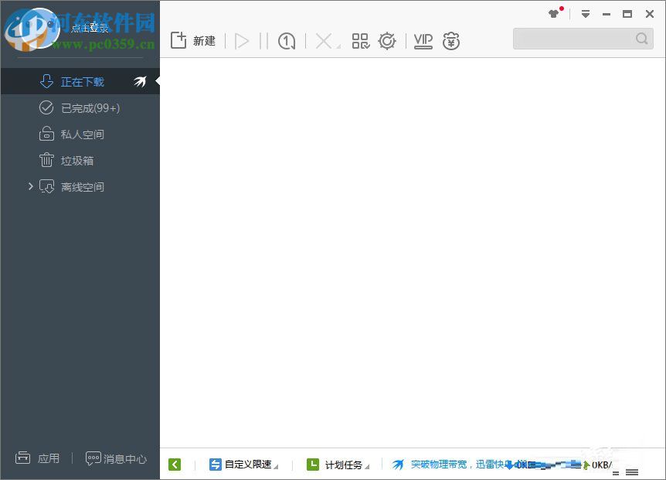Select the scan QR code icon

tap(360, 40)
